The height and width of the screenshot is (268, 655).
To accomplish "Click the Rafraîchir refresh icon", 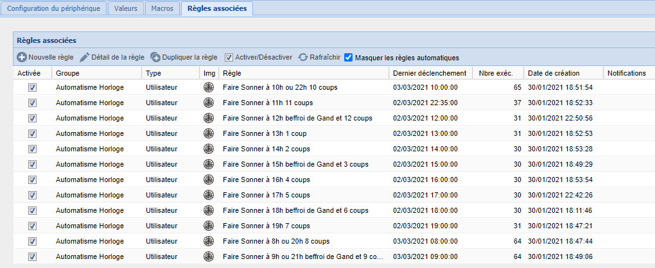I will coord(303,57).
